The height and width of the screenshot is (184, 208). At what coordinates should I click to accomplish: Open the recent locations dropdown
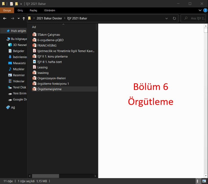(x=19, y=18)
